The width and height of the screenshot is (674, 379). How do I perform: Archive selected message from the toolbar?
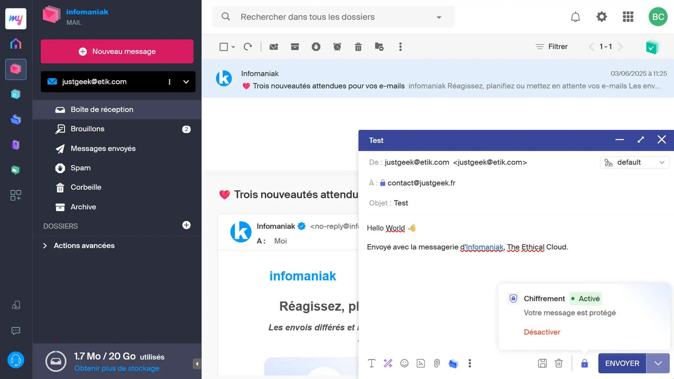click(295, 47)
